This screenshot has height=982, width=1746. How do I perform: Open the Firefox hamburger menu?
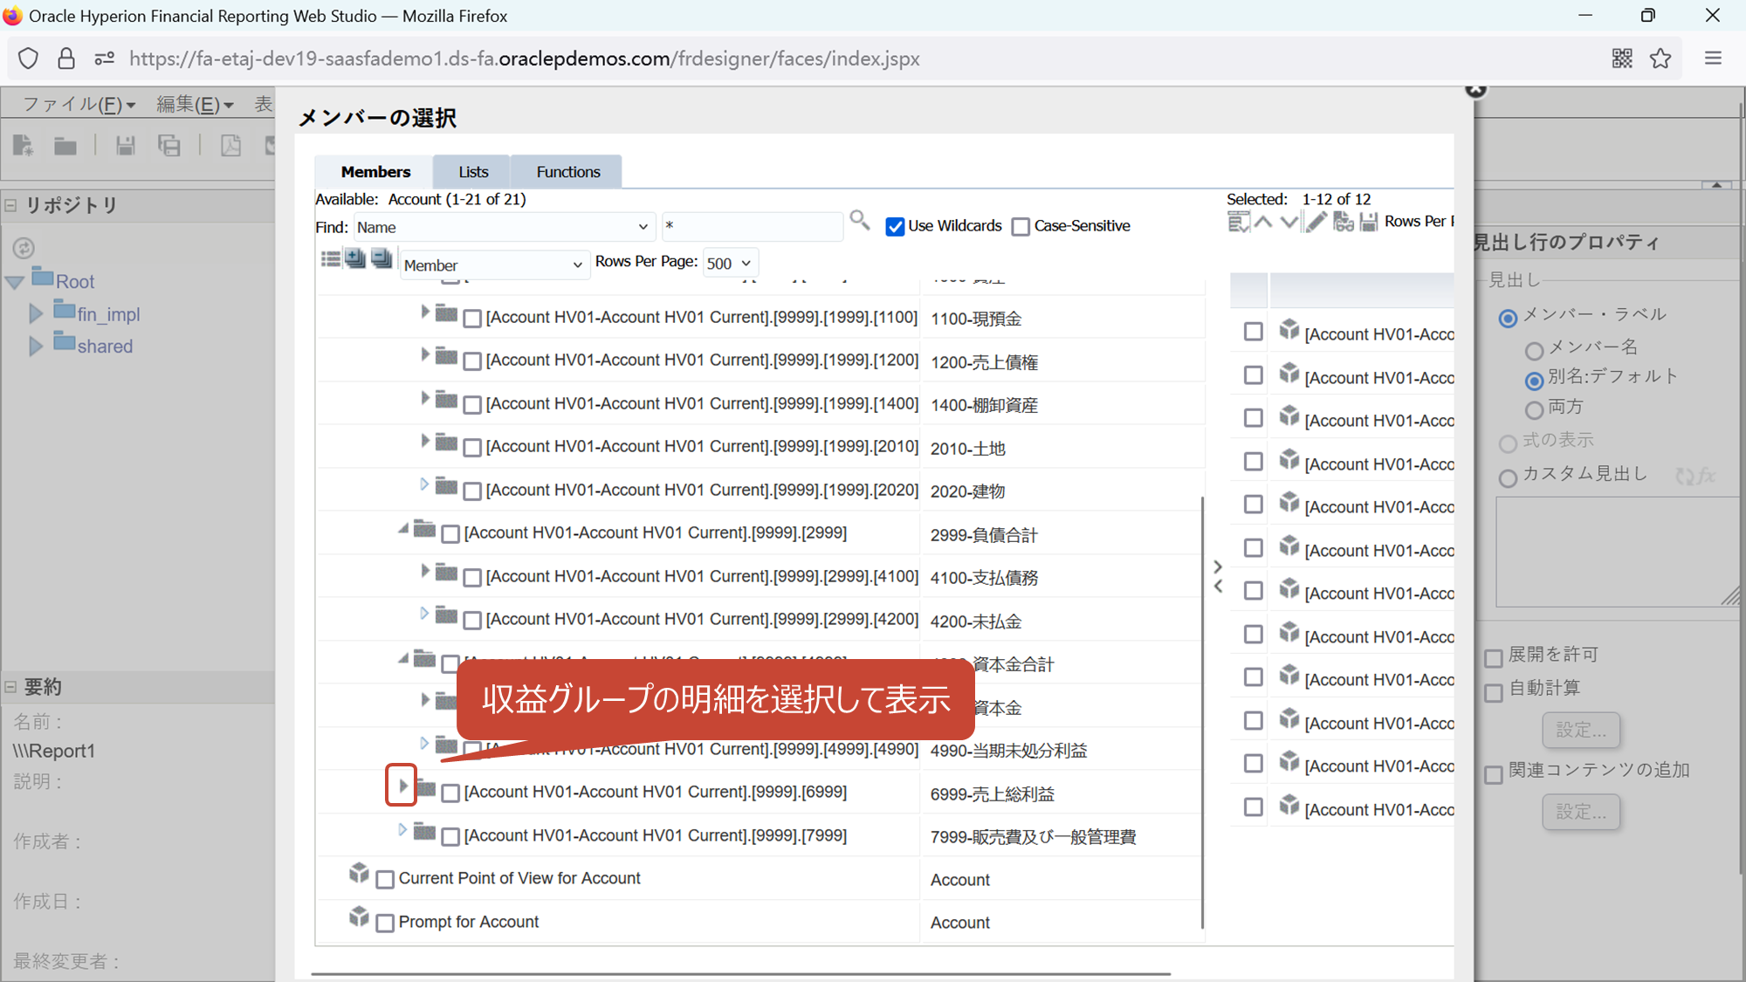1713,58
